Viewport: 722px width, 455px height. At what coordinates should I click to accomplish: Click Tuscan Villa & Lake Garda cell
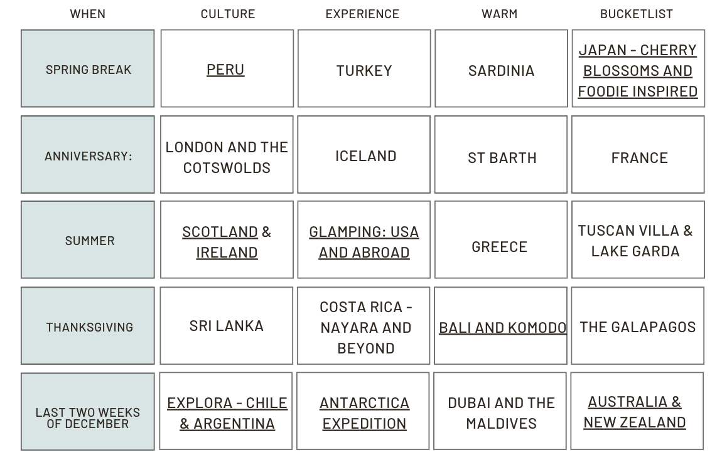pos(635,240)
